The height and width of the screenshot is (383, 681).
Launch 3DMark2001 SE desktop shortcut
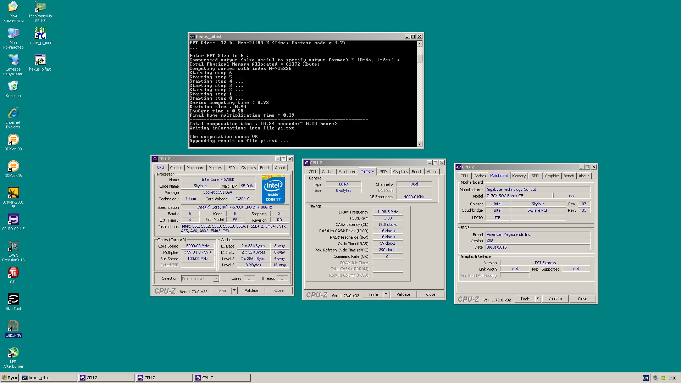13,198
